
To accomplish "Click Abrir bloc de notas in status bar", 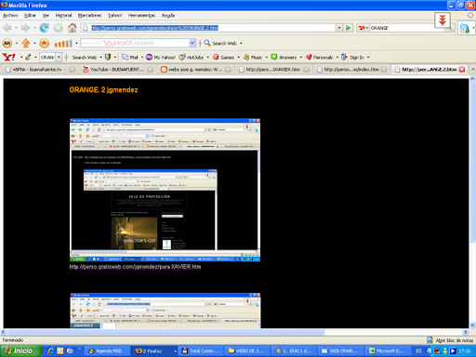I will tap(451, 340).
